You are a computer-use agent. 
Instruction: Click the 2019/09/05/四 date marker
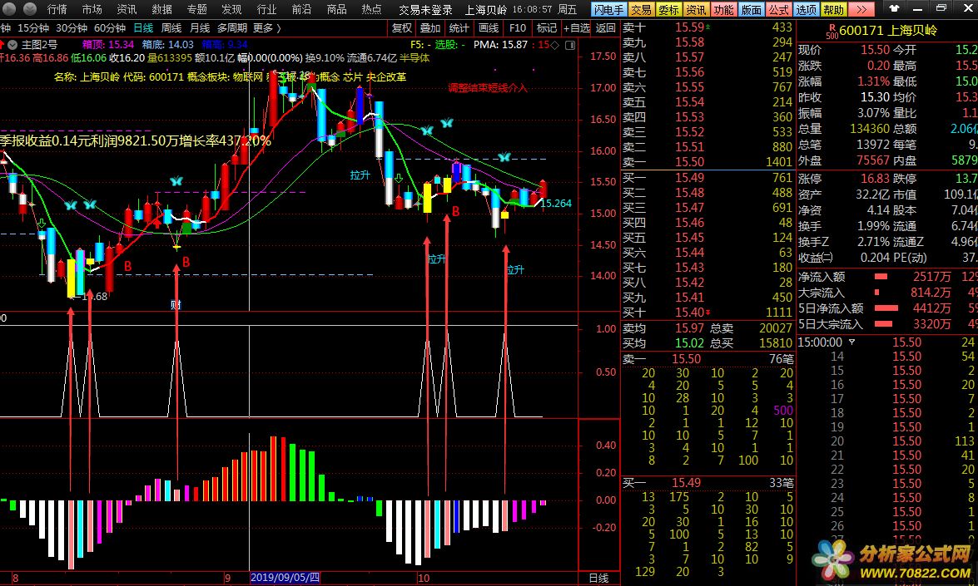(285, 578)
